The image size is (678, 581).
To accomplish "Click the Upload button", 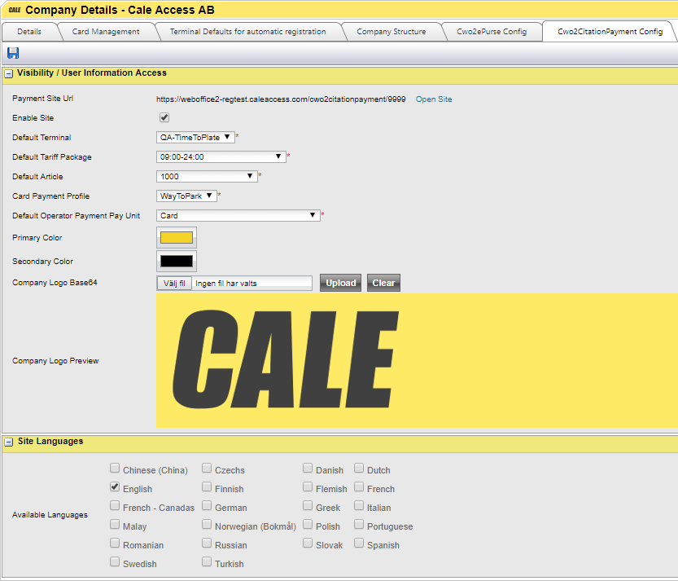I will (341, 283).
